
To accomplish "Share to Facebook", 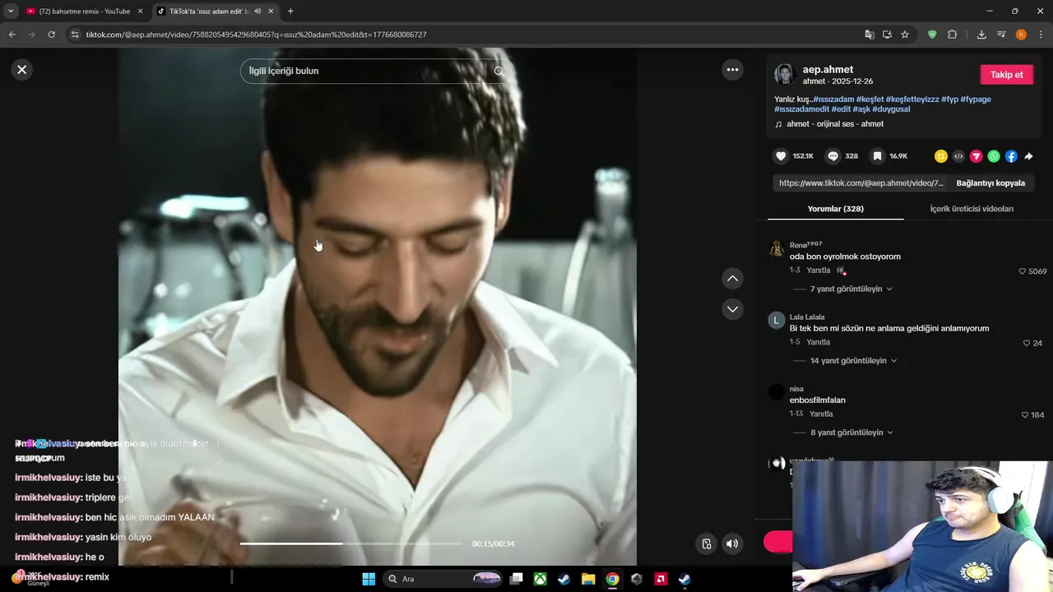I will pyautogui.click(x=1011, y=156).
